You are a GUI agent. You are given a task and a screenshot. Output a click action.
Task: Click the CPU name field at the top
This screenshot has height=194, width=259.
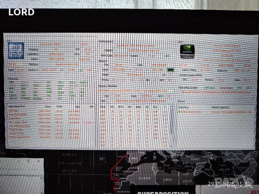click(x=51, y=44)
